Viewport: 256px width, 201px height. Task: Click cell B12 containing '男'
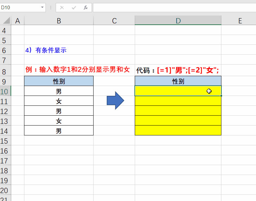(x=59, y=111)
